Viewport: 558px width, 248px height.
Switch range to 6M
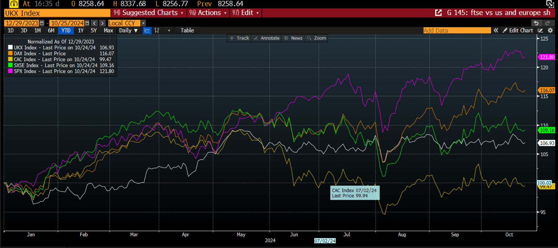click(51, 30)
